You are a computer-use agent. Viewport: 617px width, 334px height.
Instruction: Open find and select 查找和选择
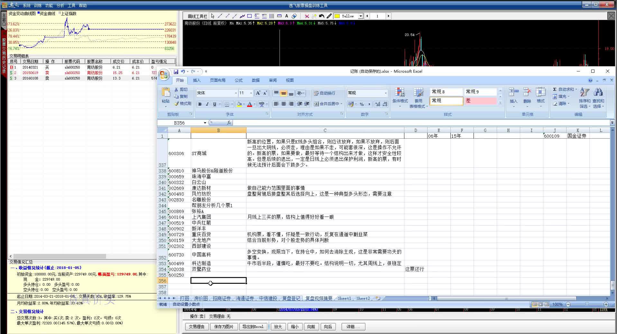[598, 98]
